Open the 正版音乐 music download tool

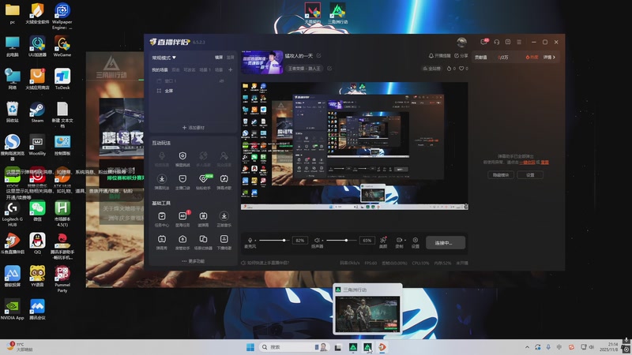pyautogui.click(x=224, y=219)
